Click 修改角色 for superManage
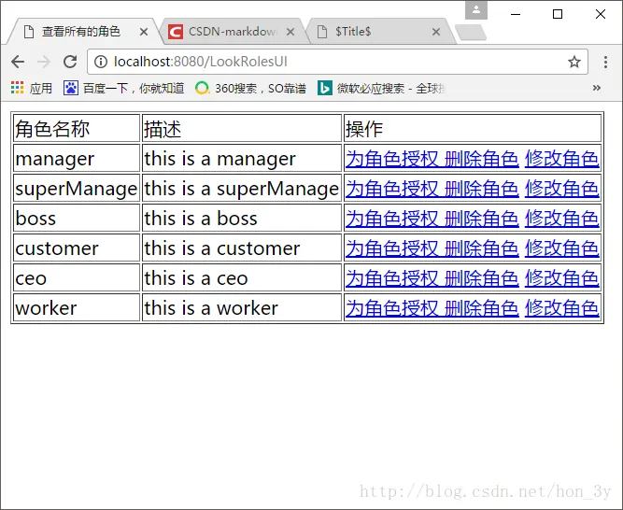The width and height of the screenshot is (623, 510). point(561,189)
